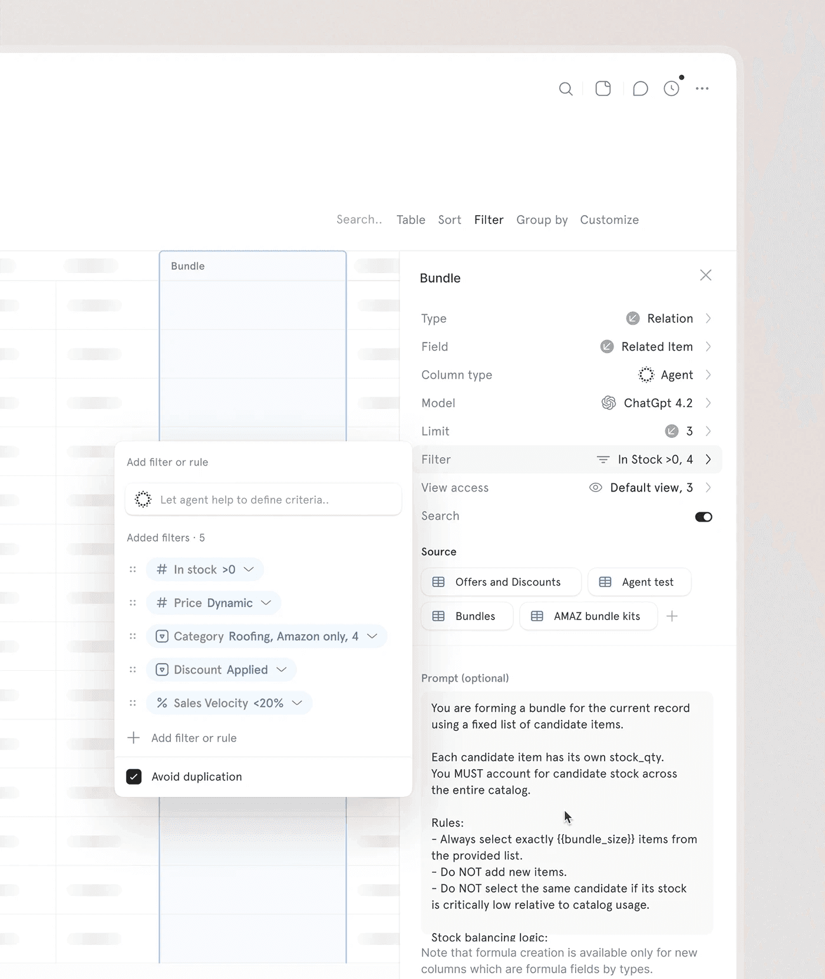
Task: Click drag handle of Price Dynamic filter
Action: (x=133, y=603)
